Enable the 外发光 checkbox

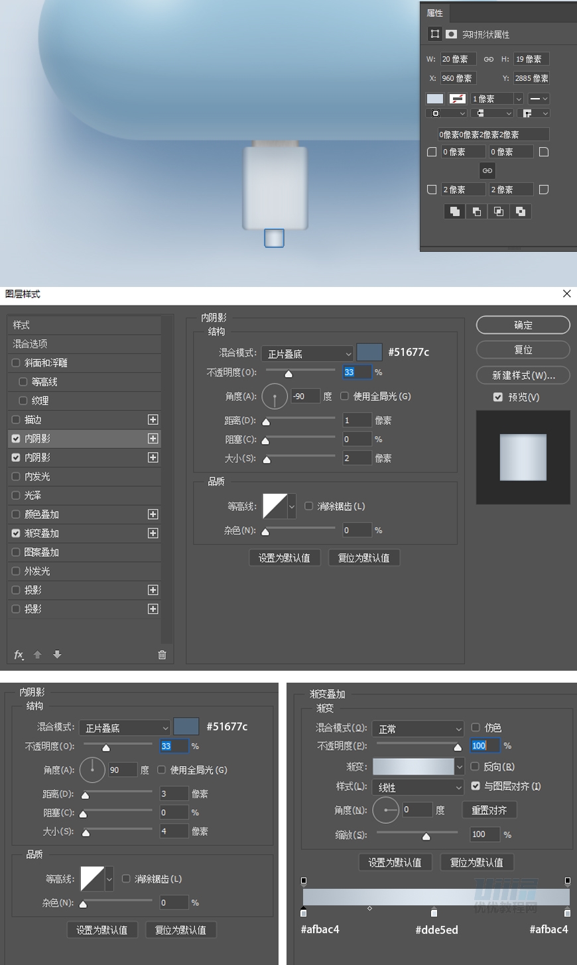tap(16, 571)
